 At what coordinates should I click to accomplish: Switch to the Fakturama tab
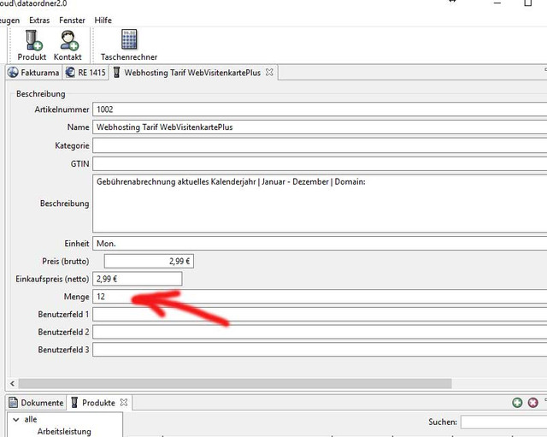[33, 72]
